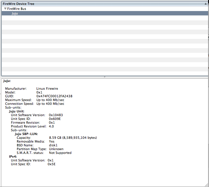The image size is (209, 187).
Task: Click the Juju SBP-LUN: heading
Action: pyautogui.click(x=26, y=134)
